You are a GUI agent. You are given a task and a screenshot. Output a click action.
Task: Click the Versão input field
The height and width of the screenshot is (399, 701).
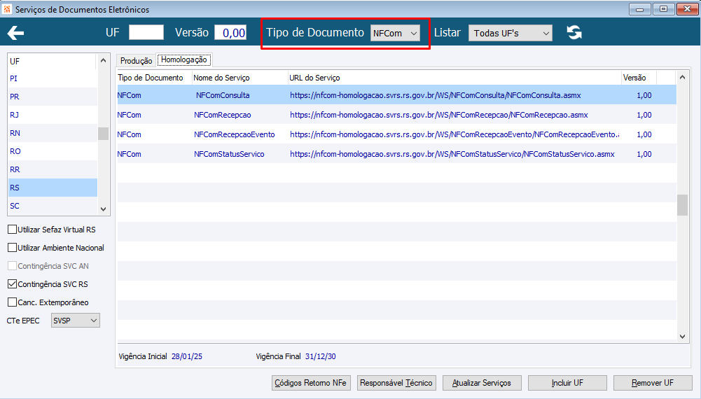(230, 33)
